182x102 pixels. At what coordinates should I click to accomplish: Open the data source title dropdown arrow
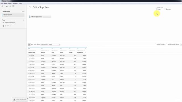point(31,7)
